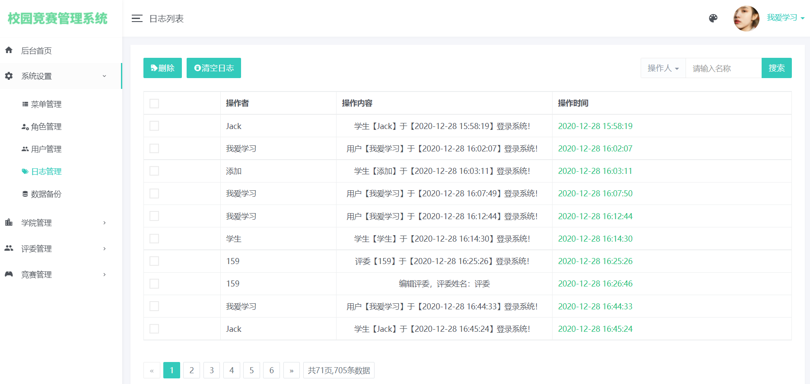Click the people icon for 评委管理
The width and height of the screenshot is (810, 384).
[9, 248]
